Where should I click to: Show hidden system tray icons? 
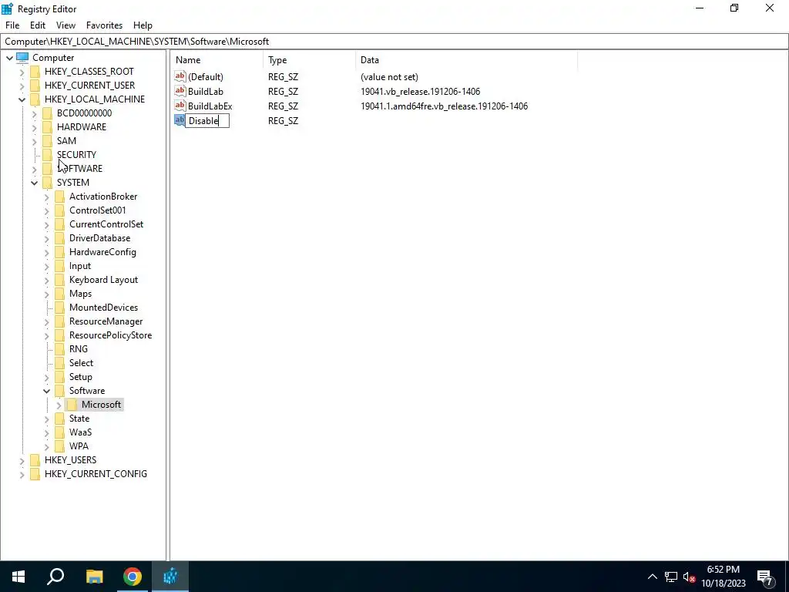(x=652, y=577)
